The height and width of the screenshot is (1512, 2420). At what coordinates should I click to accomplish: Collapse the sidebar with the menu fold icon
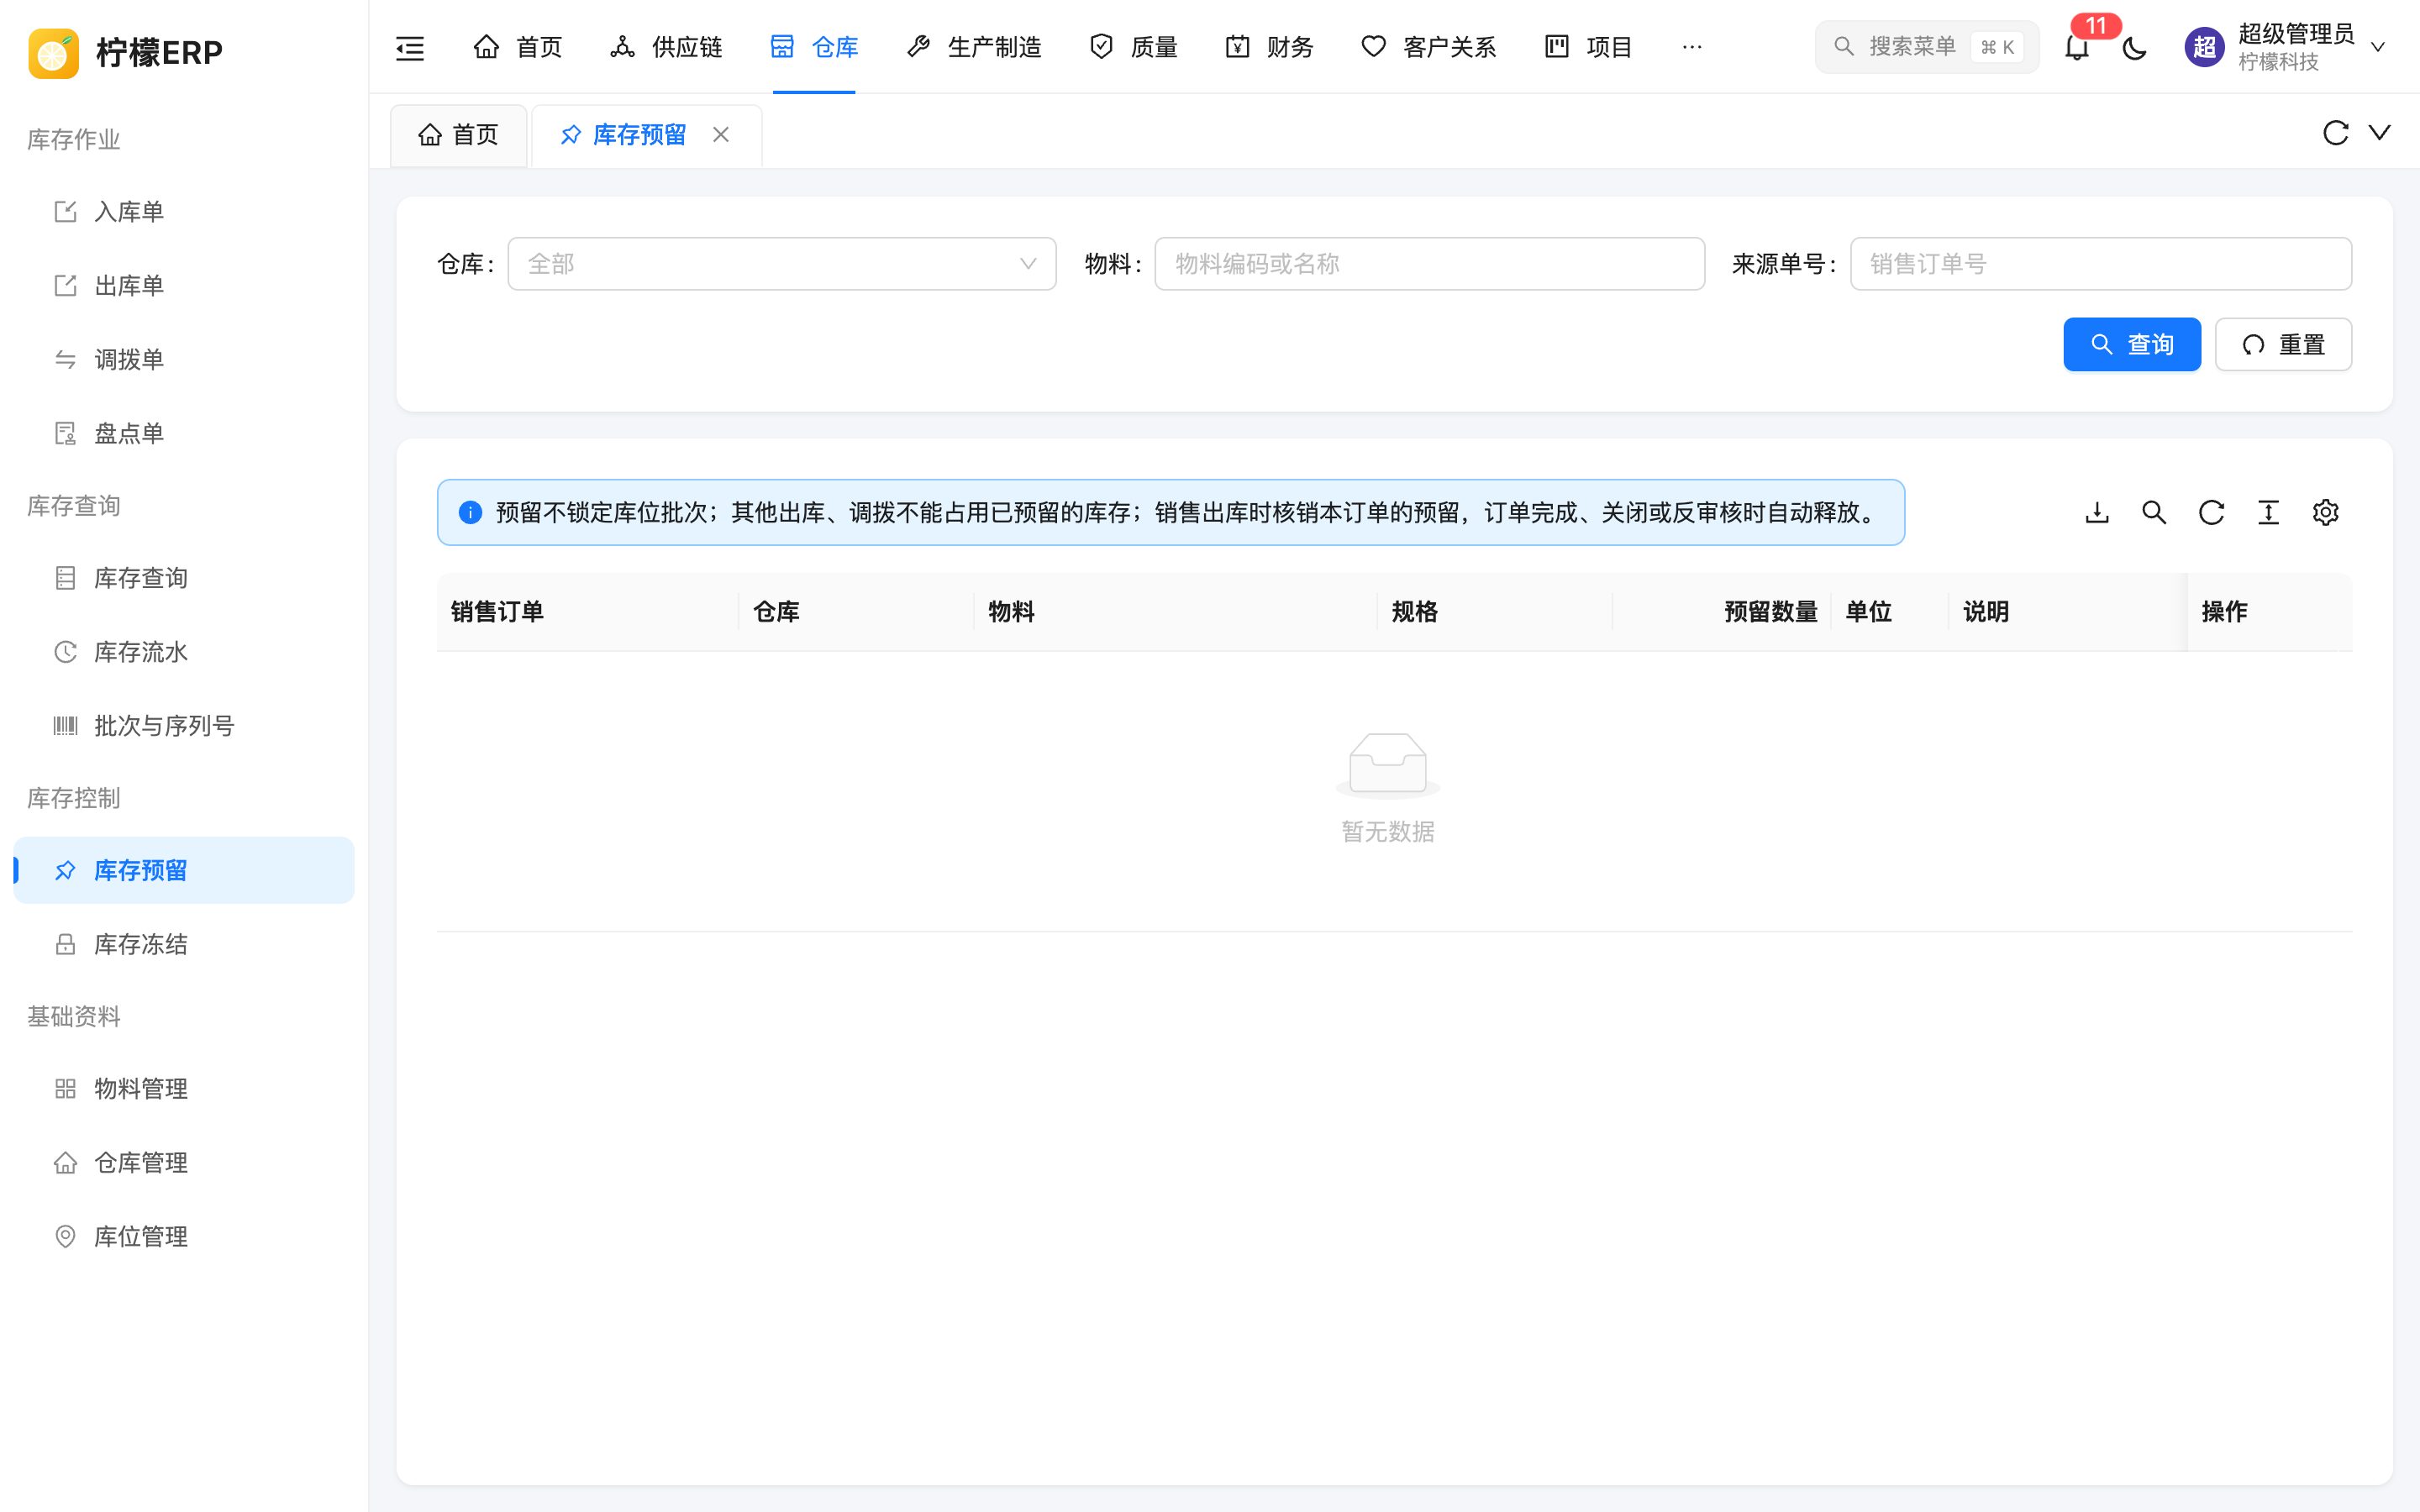(410, 47)
